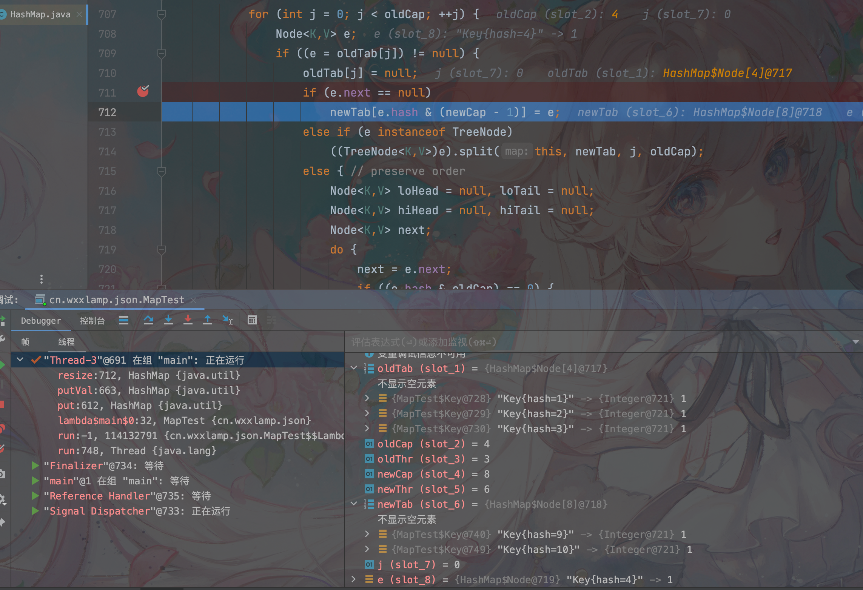
Task: Close the HashMap.java editor tab
Action: pos(79,14)
